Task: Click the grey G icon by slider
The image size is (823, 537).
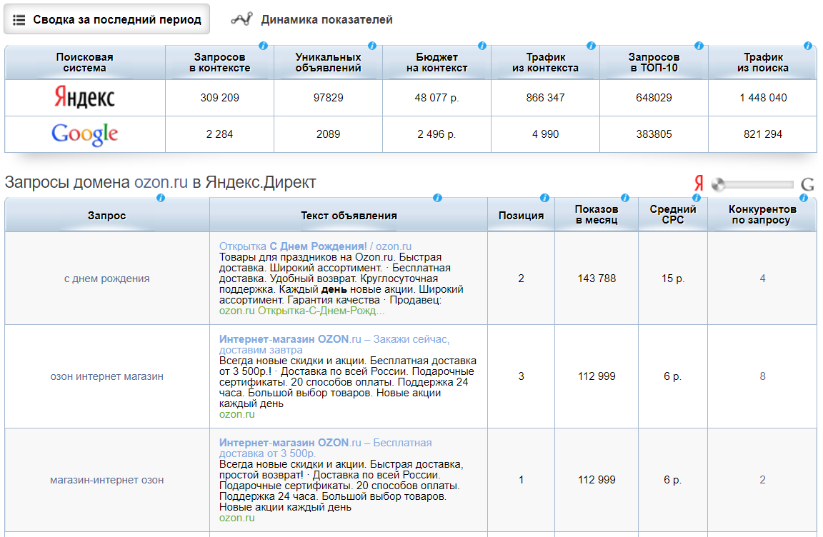Action: [807, 184]
